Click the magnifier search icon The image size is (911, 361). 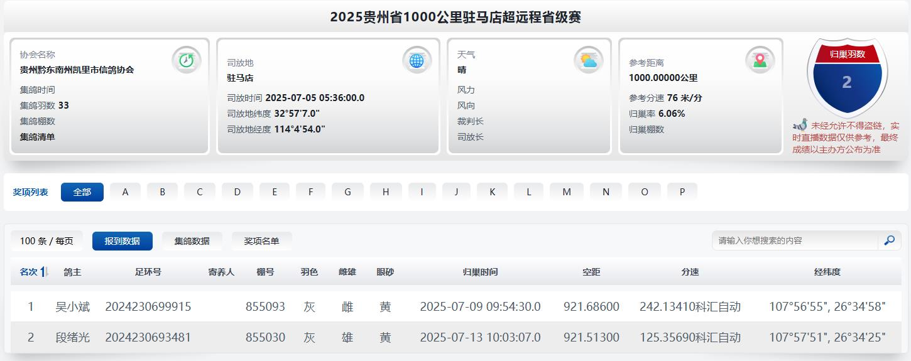(889, 240)
